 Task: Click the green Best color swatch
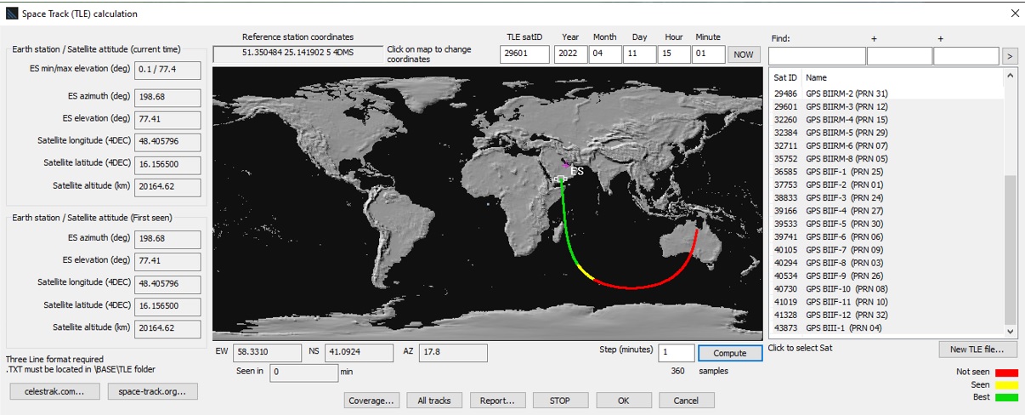pyautogui.click(x=1006, y=396)
